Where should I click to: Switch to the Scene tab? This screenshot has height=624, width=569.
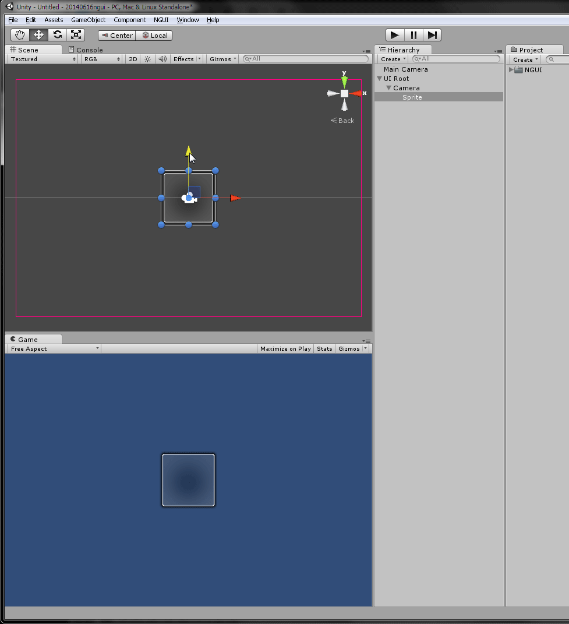[33, 50]
